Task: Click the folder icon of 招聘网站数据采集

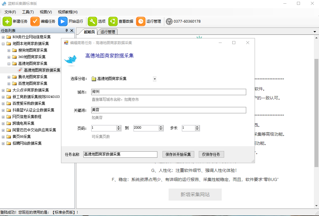Action: 8,143
